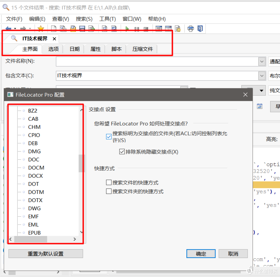Open the 查看(V) menu
Image resolution: width=280 pixels, height=277 pixels.
60,19
